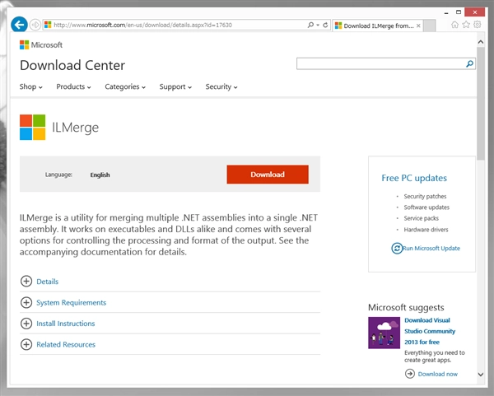
Task: Click the Download Center search box
Action: pos(380,63)
